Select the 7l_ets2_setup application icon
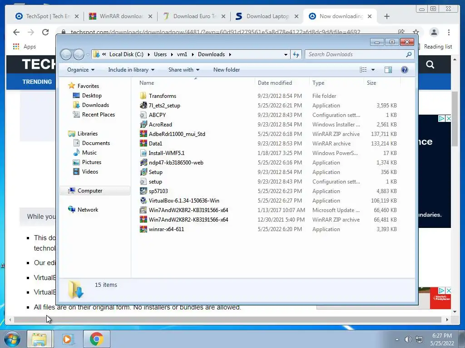This screenshot has width=465, height=348. [143, 105]
